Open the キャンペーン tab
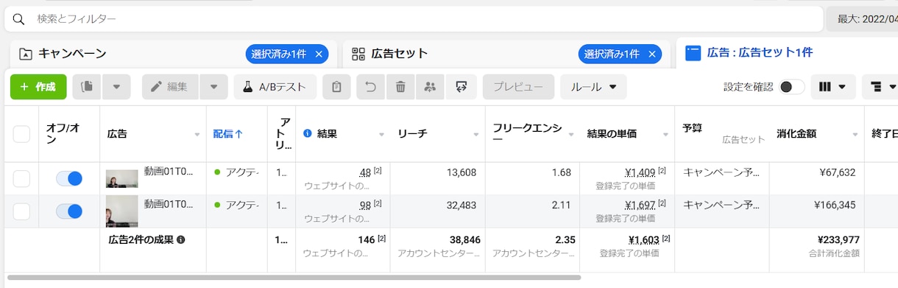This screenshot has width=898, height=288. pyautogui.click(x=72, y=54)
